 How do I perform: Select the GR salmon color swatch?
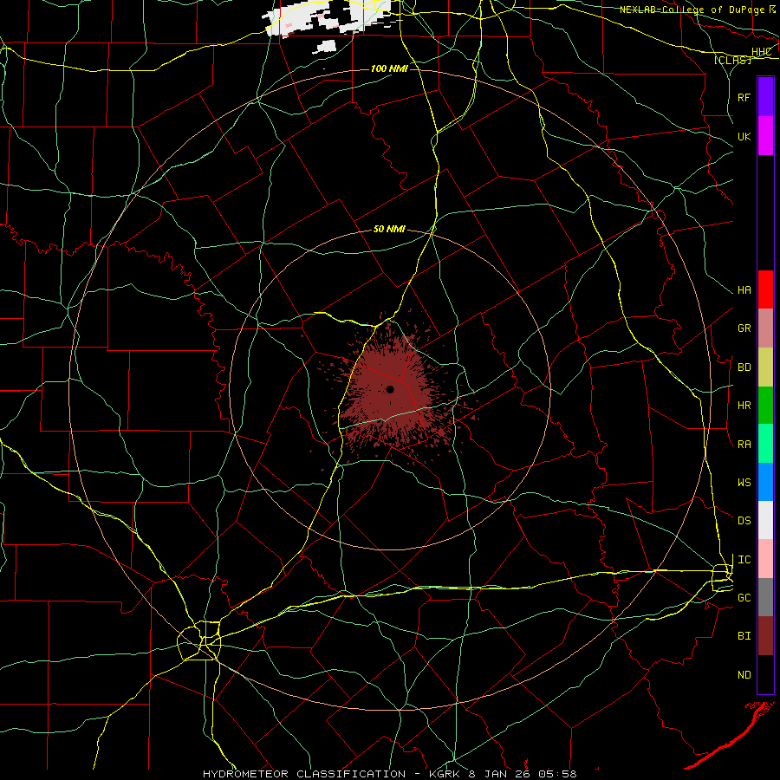click(765, 328)
